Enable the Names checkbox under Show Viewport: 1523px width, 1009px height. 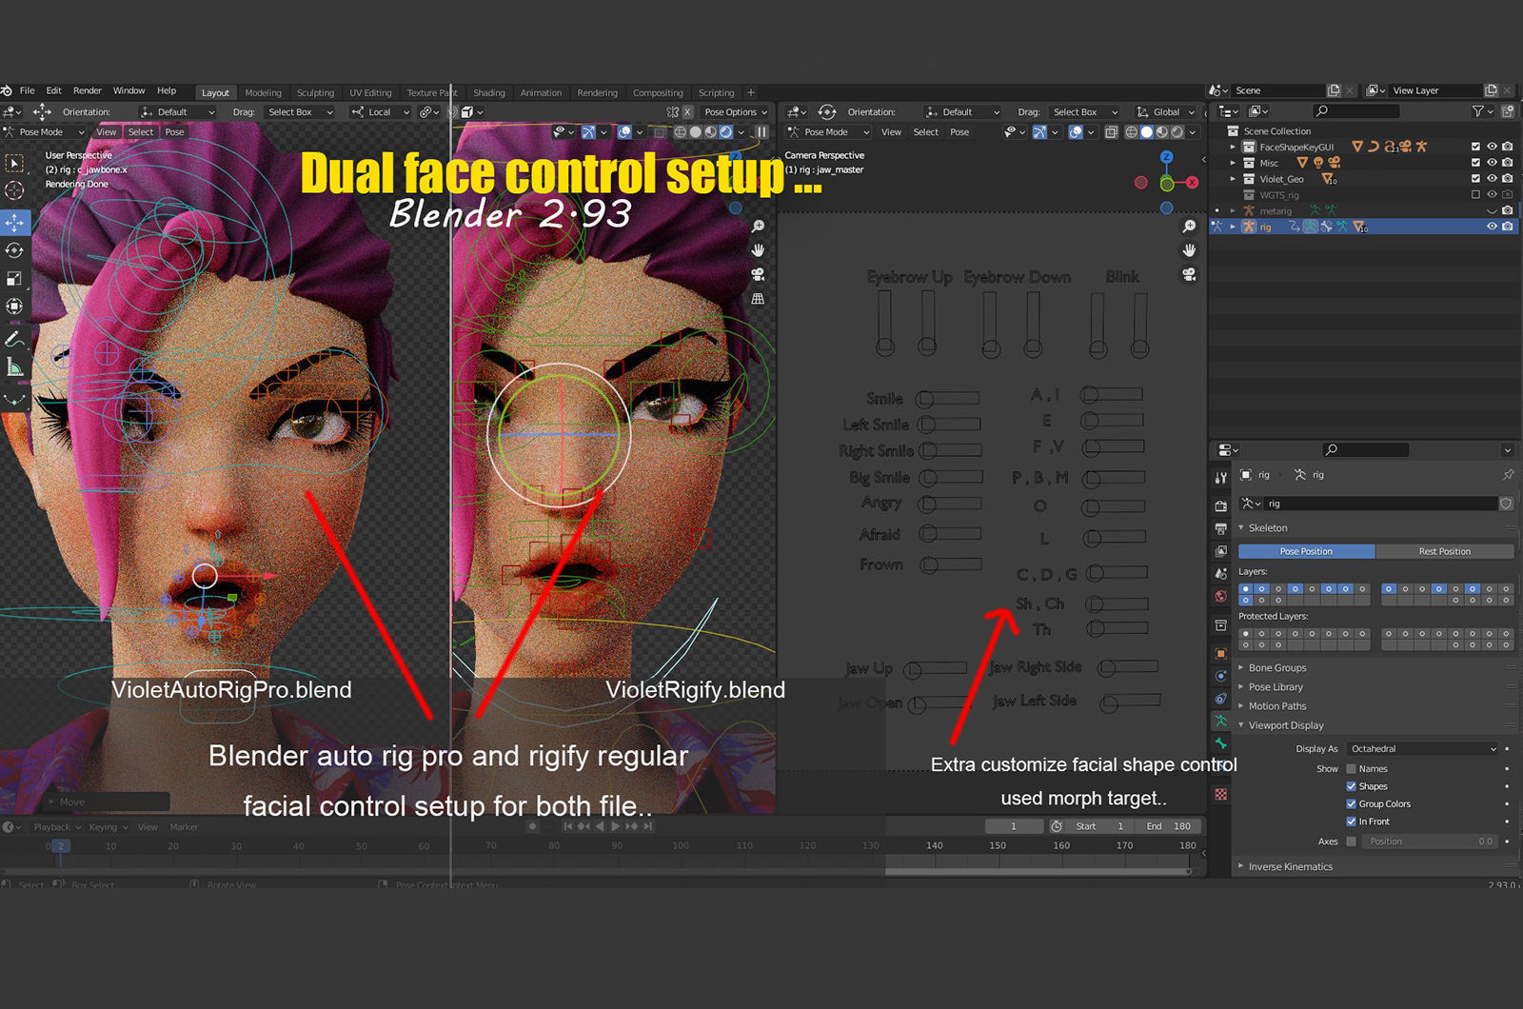1351,769
